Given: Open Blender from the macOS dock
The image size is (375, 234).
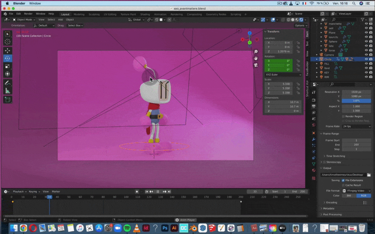Looking at the screenshot, I should pyautogui.click(x=193, y=228).
